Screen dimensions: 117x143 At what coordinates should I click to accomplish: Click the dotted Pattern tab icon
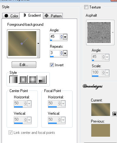46,16
